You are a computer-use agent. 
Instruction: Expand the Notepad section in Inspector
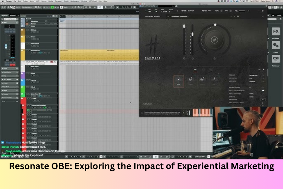click(10, 94)
